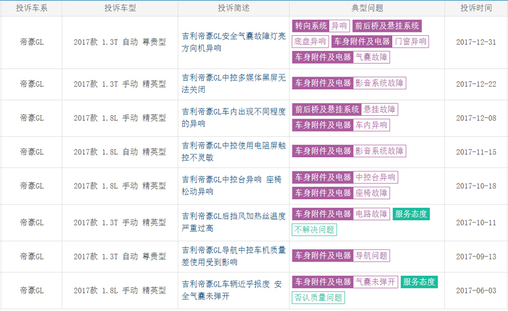The height and width of the screenshot is (311, 508).
Task: Select model cell 2017款 1.3T 自动 尊贵型 in 2017-09-13 row
Action: 120,257
